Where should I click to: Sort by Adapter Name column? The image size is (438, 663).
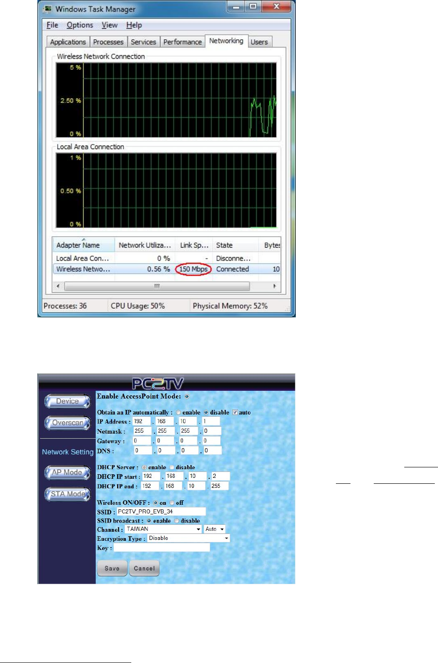click(83, 245)
